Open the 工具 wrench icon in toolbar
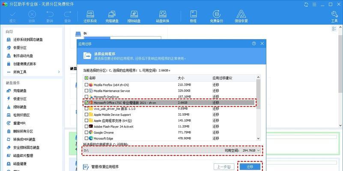 [x=334, y=17]
